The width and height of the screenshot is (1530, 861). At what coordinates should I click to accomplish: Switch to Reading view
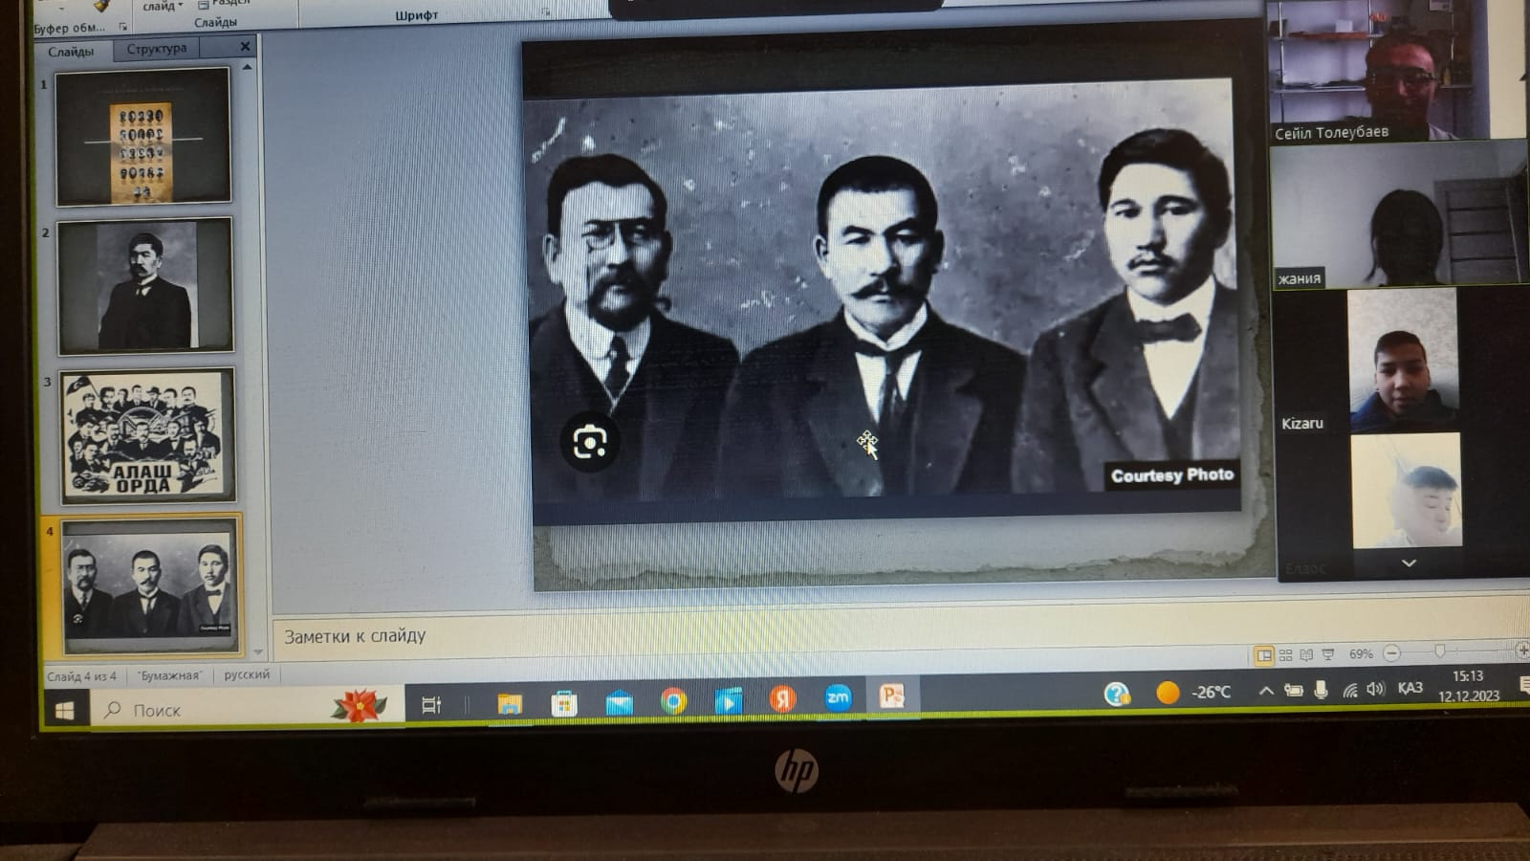(x=1306, y=655)
